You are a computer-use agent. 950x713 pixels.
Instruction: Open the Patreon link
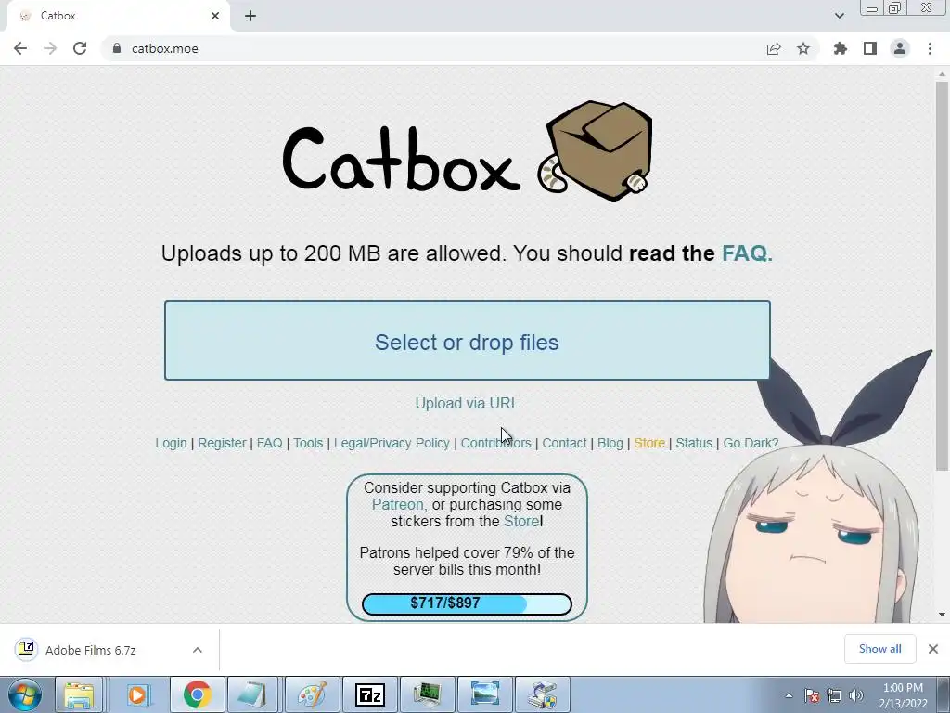pyautogui.click(x=398, y=504)
